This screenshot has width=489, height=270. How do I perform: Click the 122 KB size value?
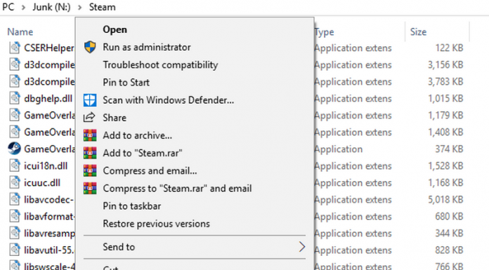(x=449, y=48)
